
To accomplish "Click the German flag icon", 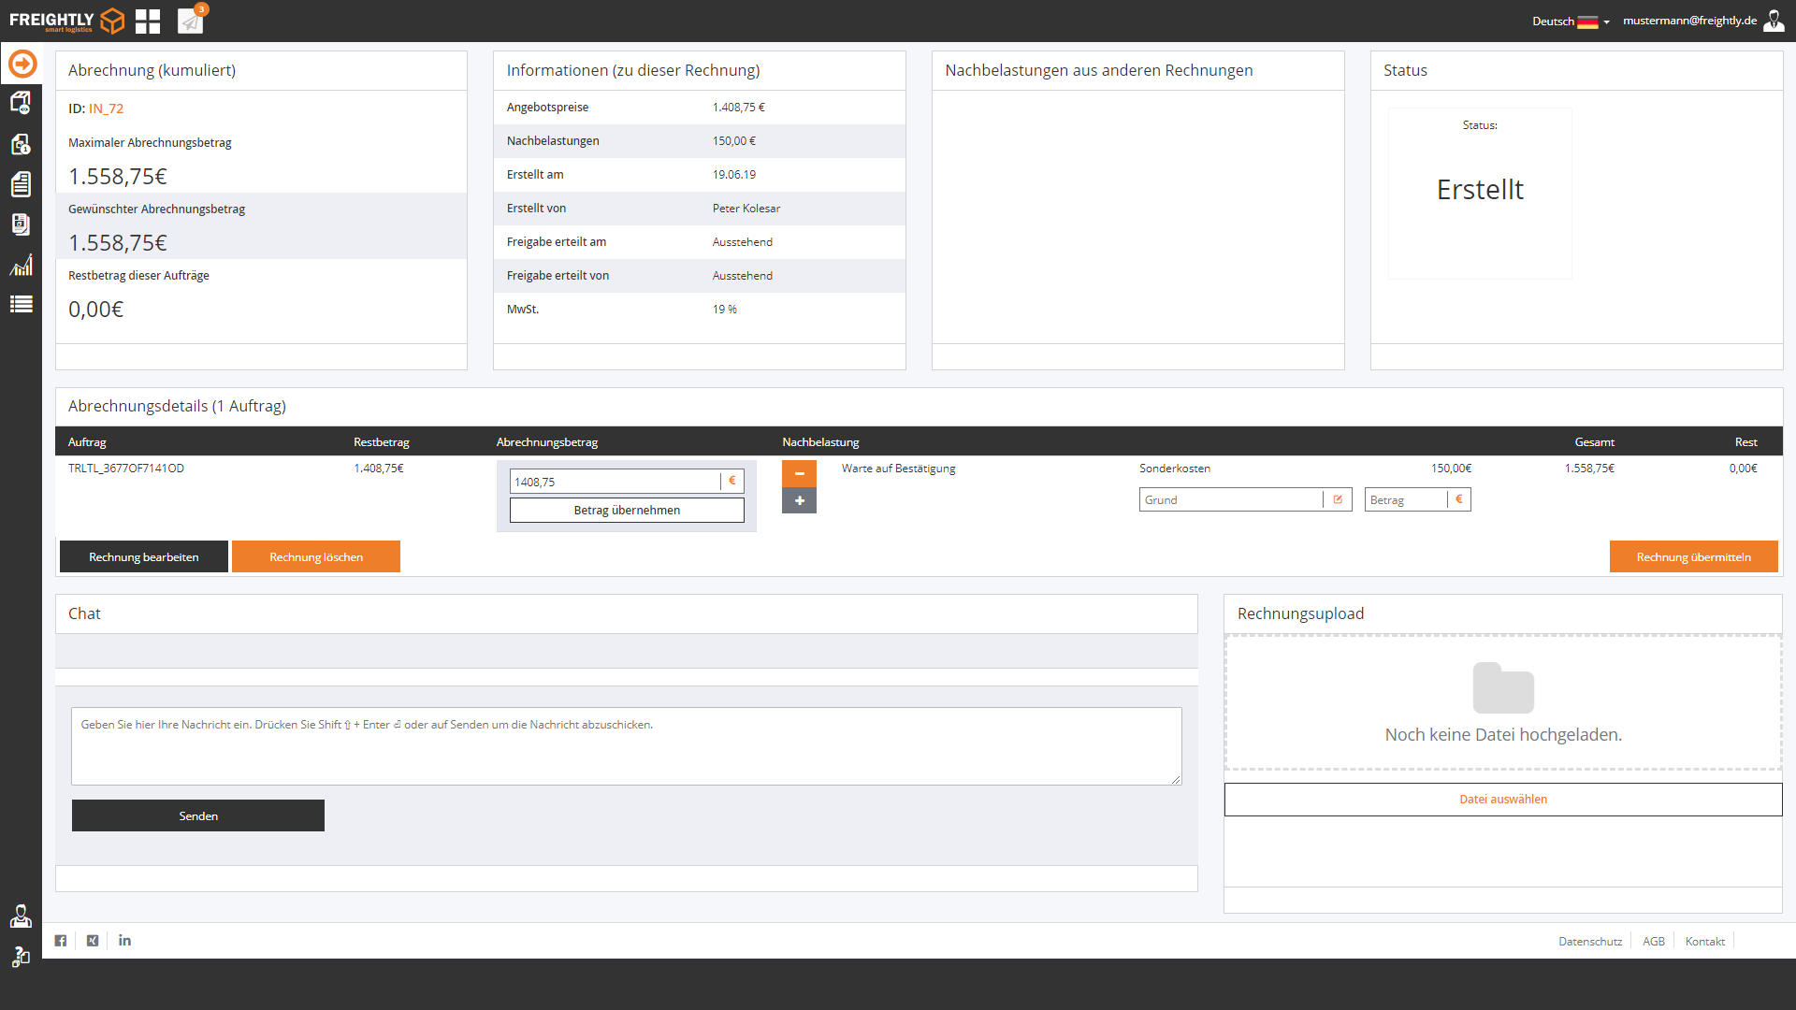I will click(x=1587, y=22).
